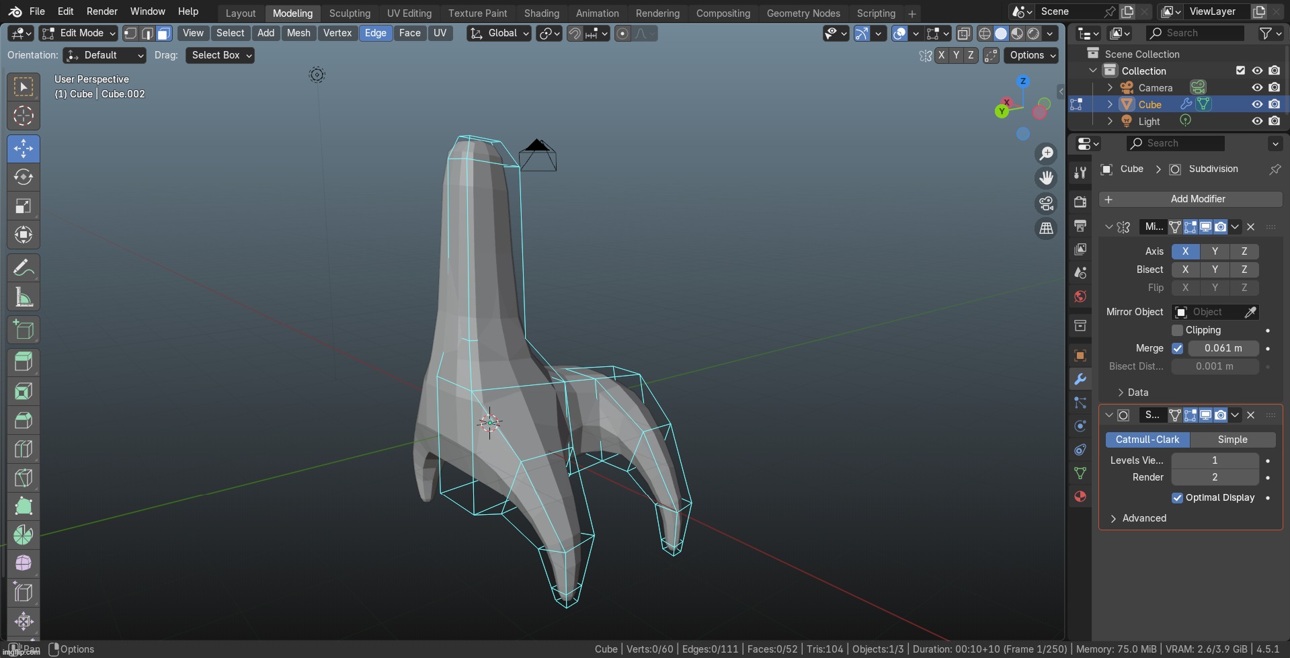This screenshot has width=1290, height=658.
Task: Select the Scale tool in toolbar
Action: coord(24,206)
